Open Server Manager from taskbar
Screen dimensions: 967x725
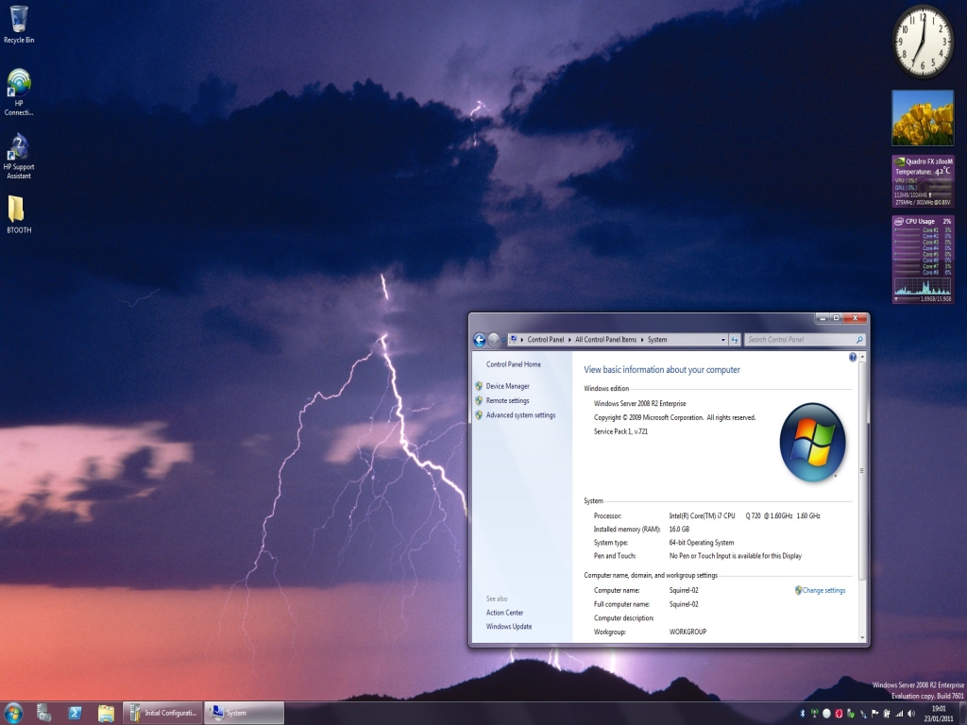(x=43, y=714)
